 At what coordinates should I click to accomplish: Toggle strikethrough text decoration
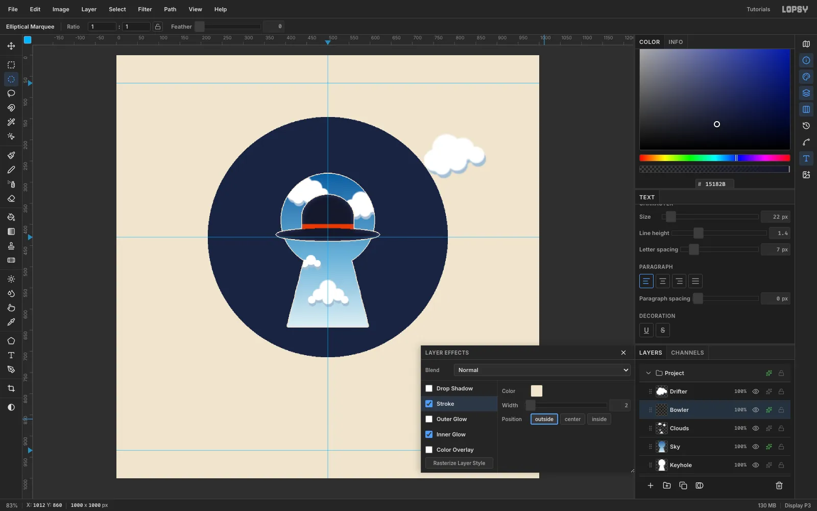663,330
